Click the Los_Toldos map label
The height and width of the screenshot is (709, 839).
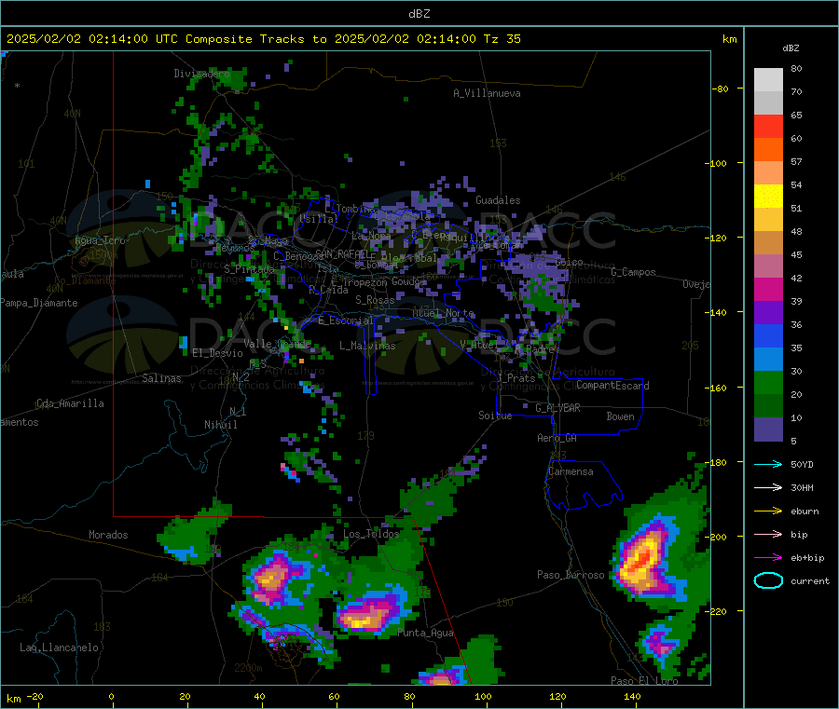point(371,534)
